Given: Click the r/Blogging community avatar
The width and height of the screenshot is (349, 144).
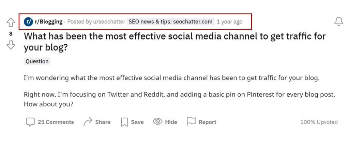Looking at the screenshot, I should coord(29,21).
